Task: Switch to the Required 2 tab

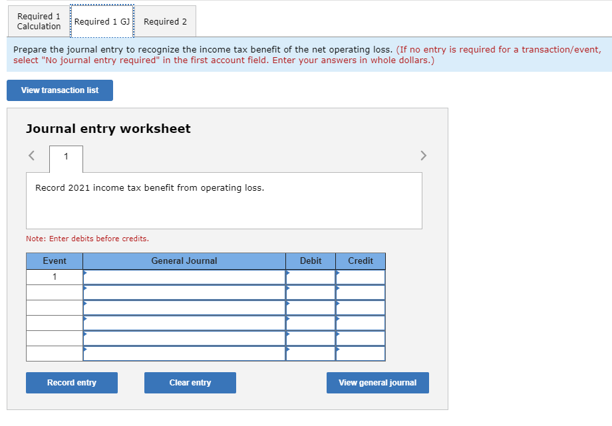Action: point(165,21)
